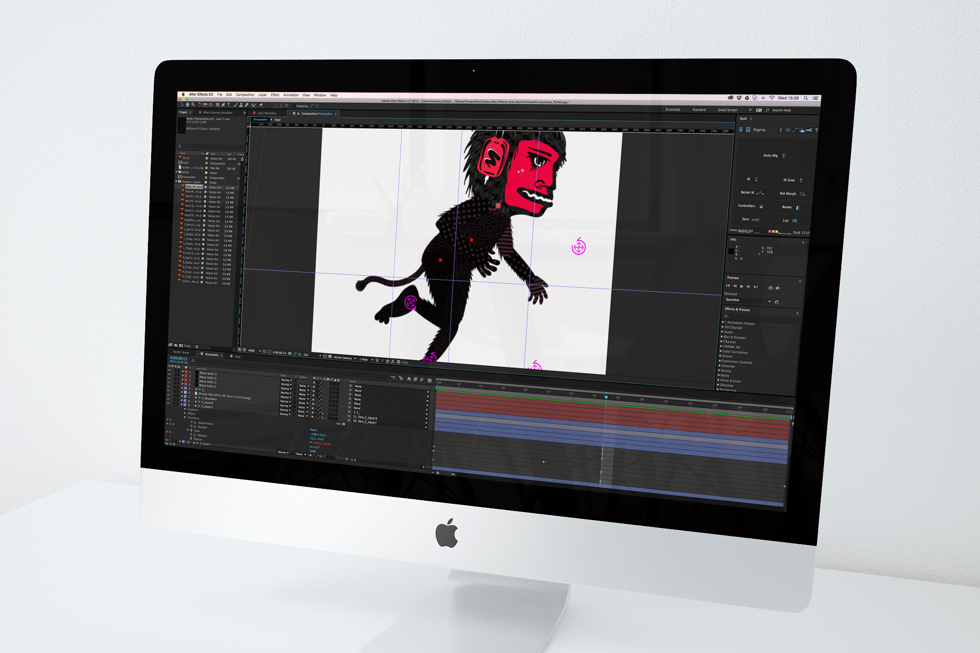This screenshot has height=653, width=980.
Task: Collapse the Transform property group
Action: coord(185,417)
